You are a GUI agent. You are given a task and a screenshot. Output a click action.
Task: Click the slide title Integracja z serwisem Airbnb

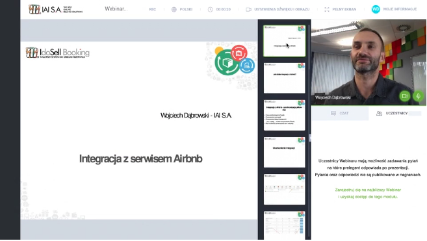click(140, 159)
